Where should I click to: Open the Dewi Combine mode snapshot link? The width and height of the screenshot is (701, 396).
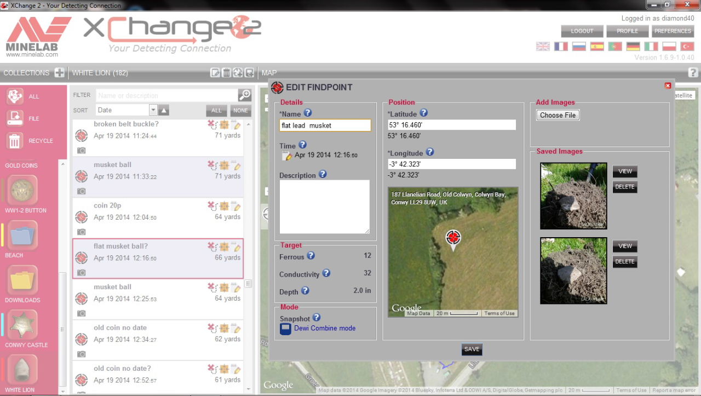click(325, 328)
